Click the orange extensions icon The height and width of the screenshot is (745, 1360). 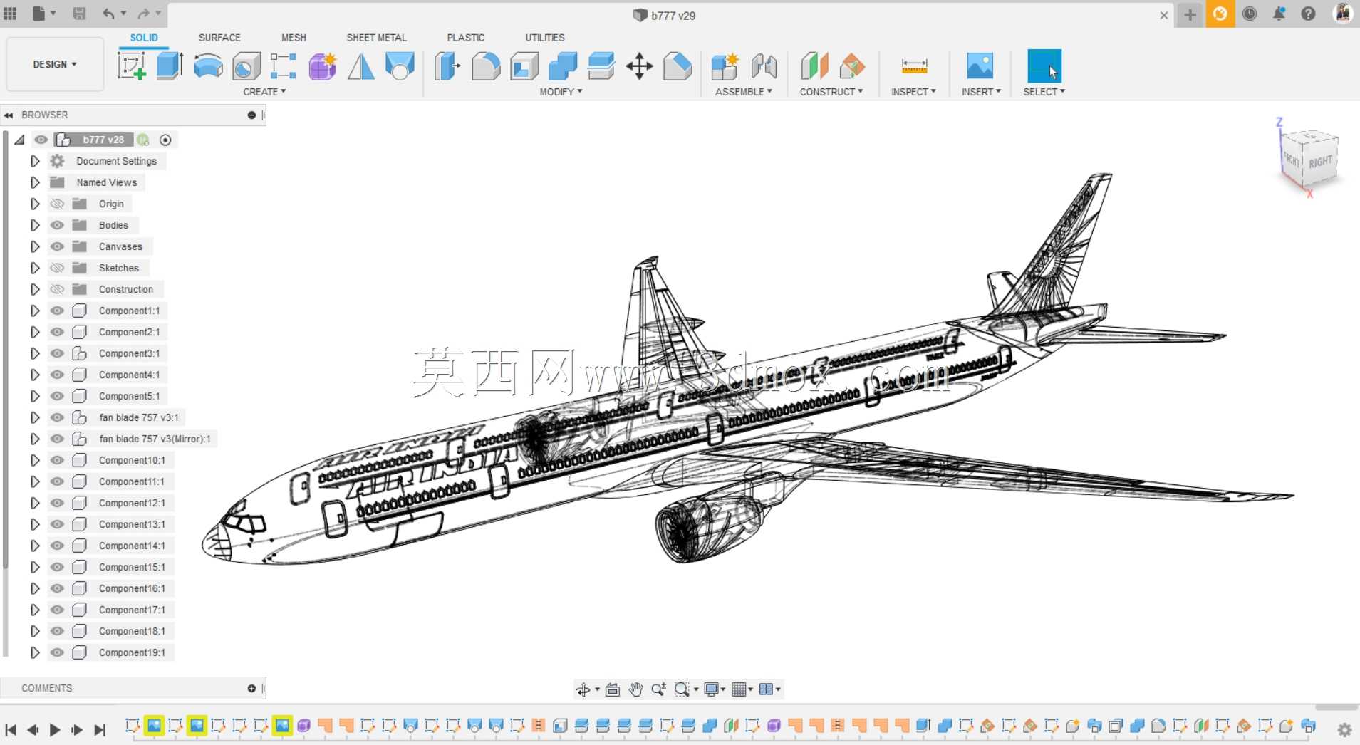pos(1220,14)
